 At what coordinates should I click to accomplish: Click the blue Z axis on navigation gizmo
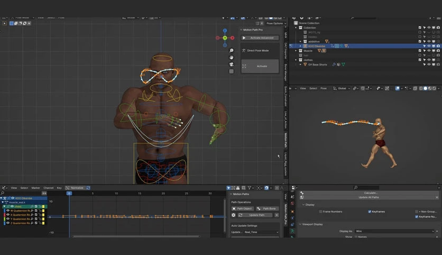[225, 31]
